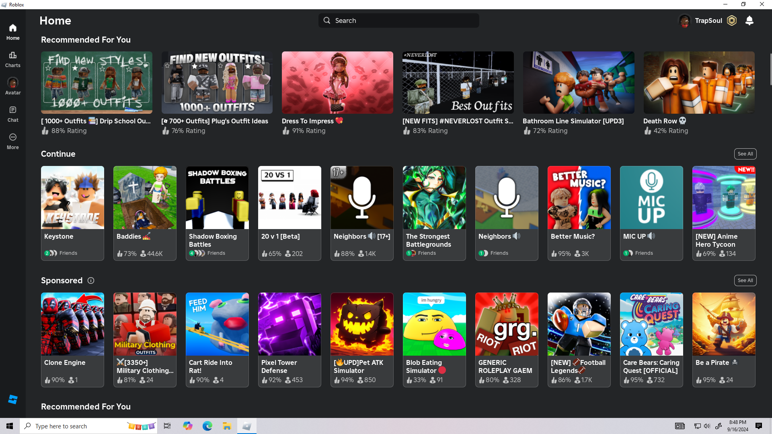The image size is (772, 434).
Task: Click the Roblox taskbar icon
Action: [x=246, y=426]
